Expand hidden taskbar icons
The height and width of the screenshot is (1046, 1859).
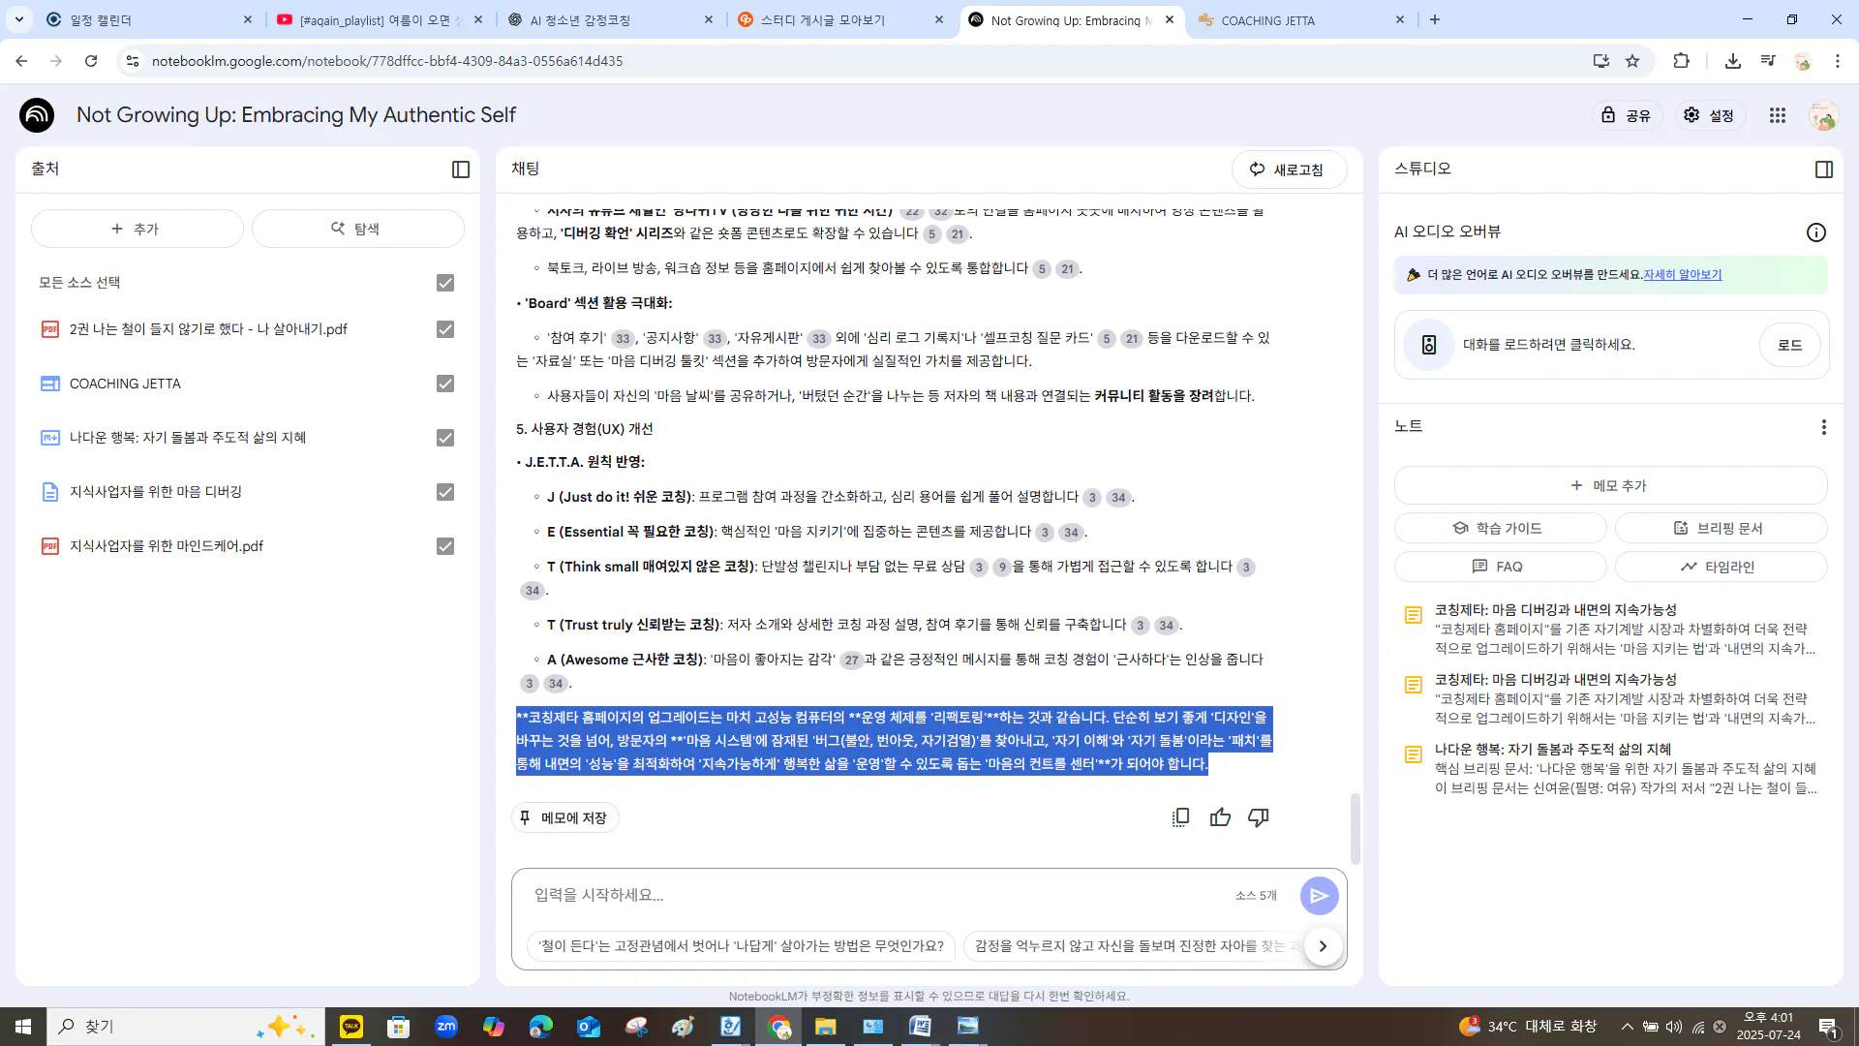[1626, 1026]
